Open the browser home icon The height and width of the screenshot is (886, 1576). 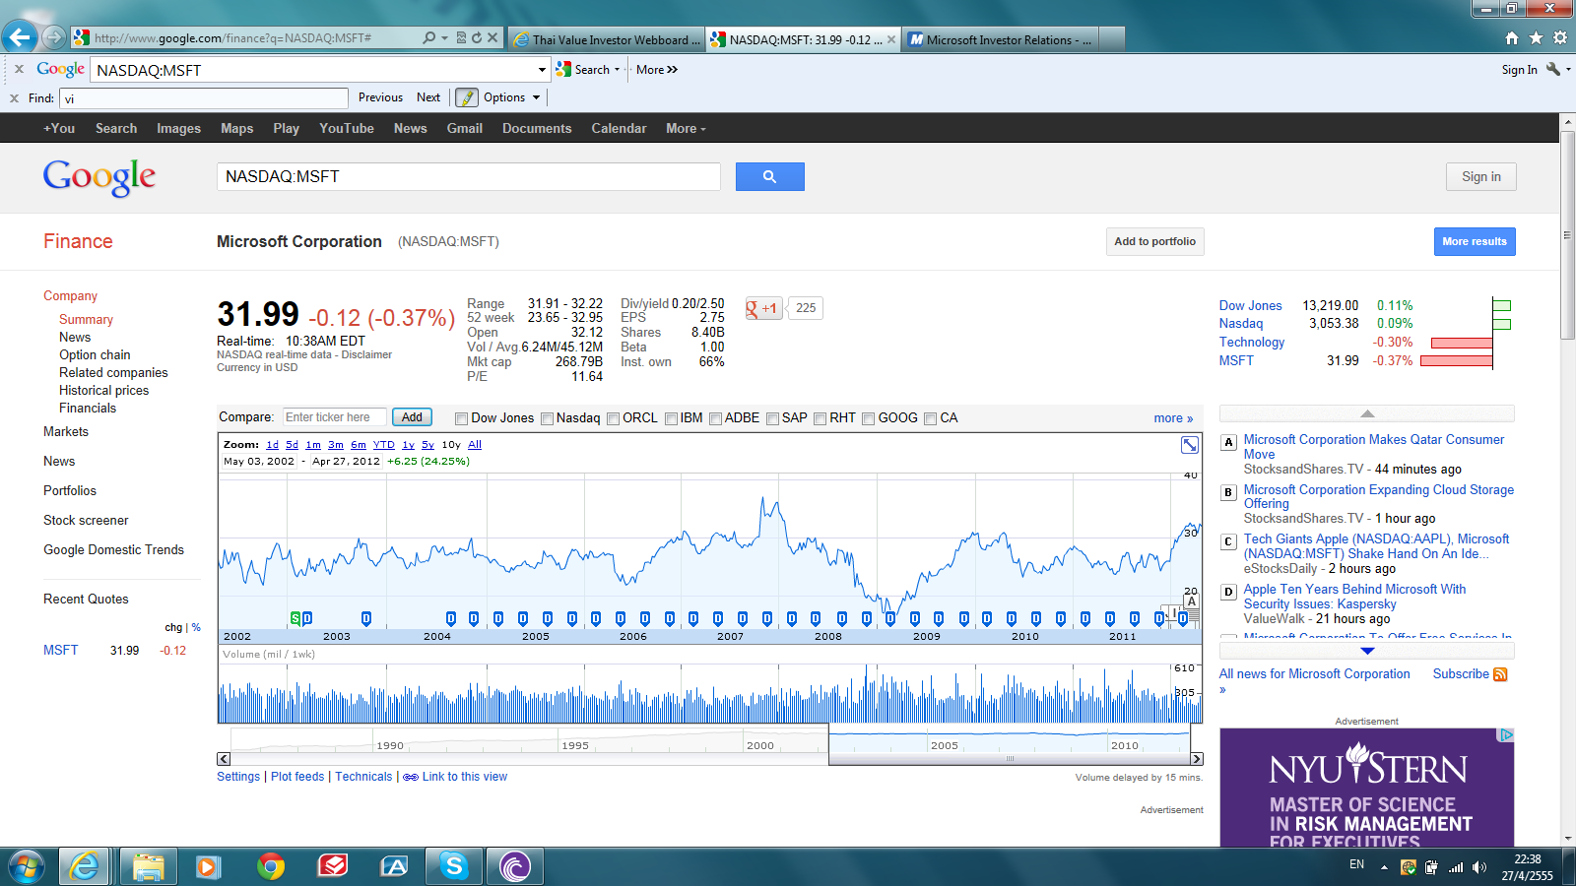(1512, 38)
